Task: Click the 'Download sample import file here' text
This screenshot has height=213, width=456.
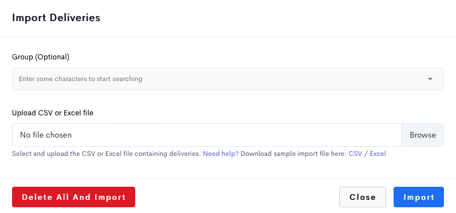Action: 293,154
